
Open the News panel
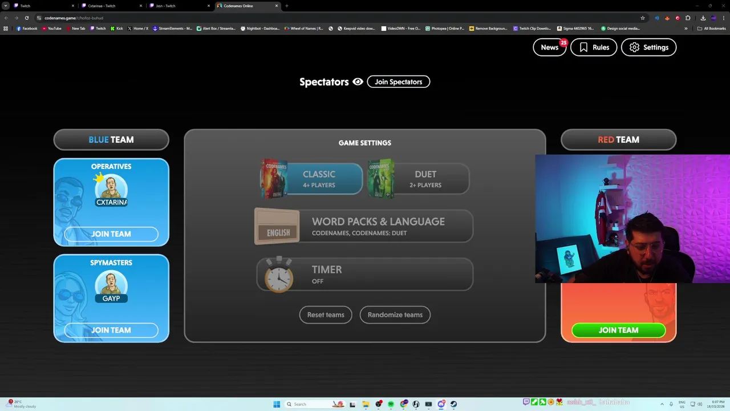(550, 47)
